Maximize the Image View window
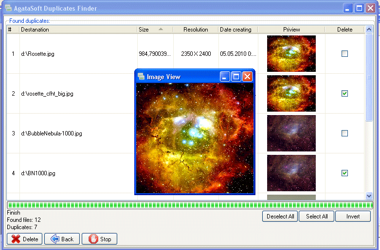The height and width of the screenshot is (250, 380). click(x=236, y=77)
